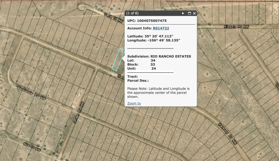
Task: Click the UPC number 1004075007475
Action: (152, 21)
